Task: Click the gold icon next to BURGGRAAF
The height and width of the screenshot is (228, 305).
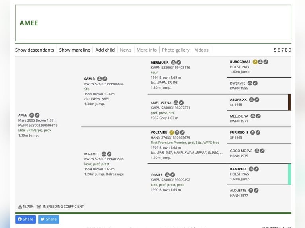Action: coord(255,62)
